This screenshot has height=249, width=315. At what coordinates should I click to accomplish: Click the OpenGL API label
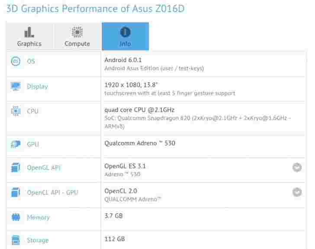pyautogui.click(x=44, y=167)
